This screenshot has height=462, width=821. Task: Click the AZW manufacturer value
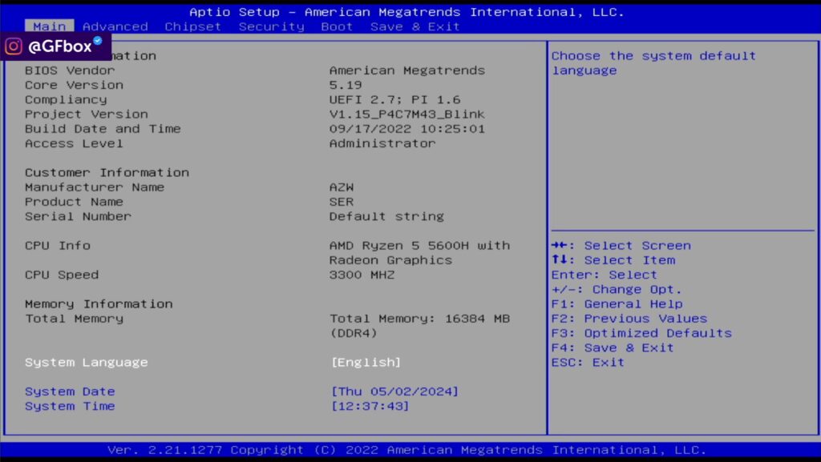point(342,187)
